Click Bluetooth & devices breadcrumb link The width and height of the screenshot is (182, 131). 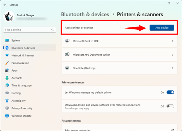tap(85, 15)
